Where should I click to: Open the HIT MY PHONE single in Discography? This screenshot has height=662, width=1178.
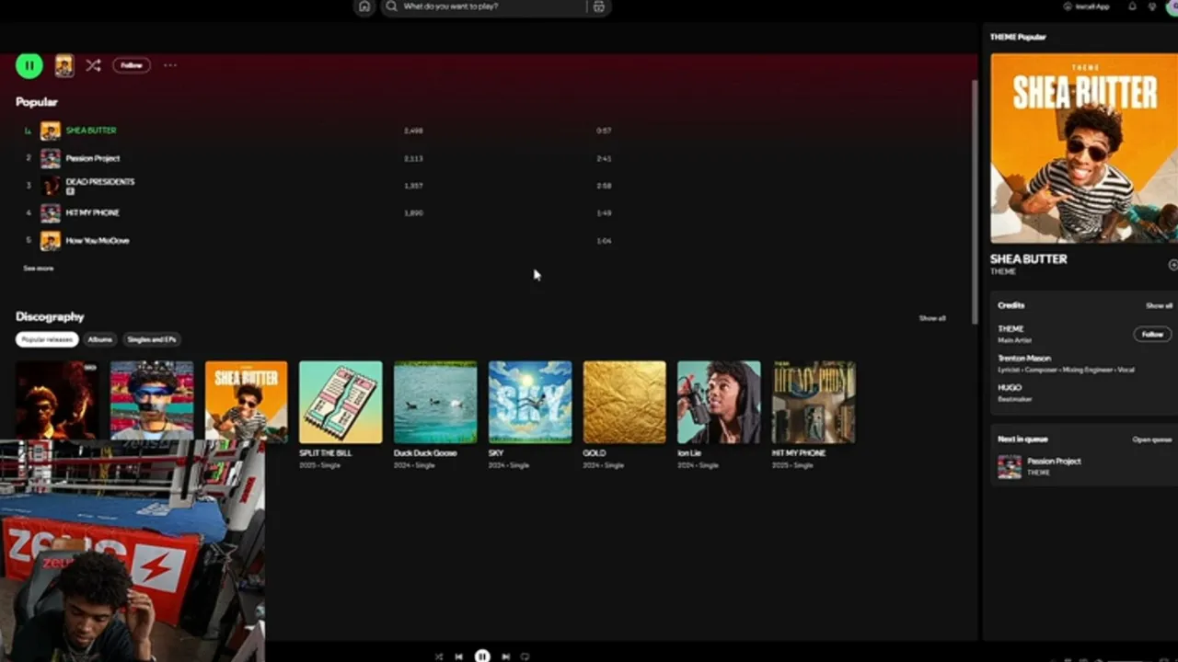coord(814,402)
